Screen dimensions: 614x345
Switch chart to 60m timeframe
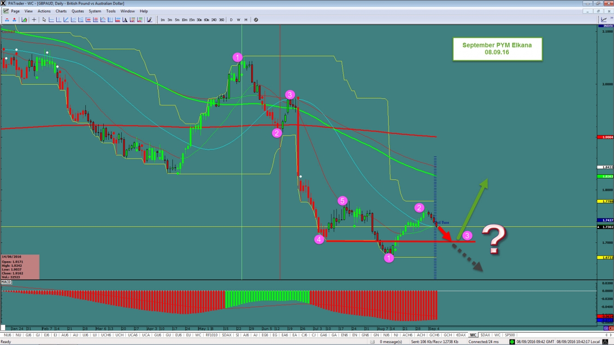point(207,20)
